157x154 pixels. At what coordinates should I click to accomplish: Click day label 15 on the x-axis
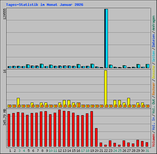74,151
